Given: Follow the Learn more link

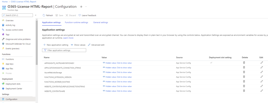Looking at the screenshot, I should pos(68,38).
